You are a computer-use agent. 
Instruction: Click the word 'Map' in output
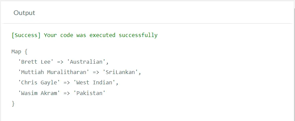[x=16, y=52]
